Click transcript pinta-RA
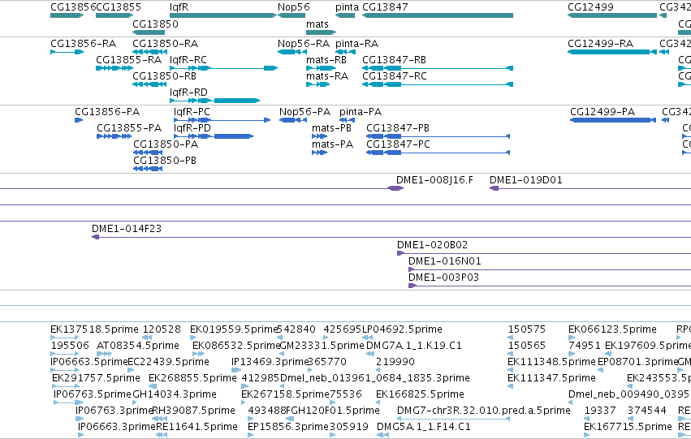691x439 pixels. pyautogui.click(x=346, y=52)
